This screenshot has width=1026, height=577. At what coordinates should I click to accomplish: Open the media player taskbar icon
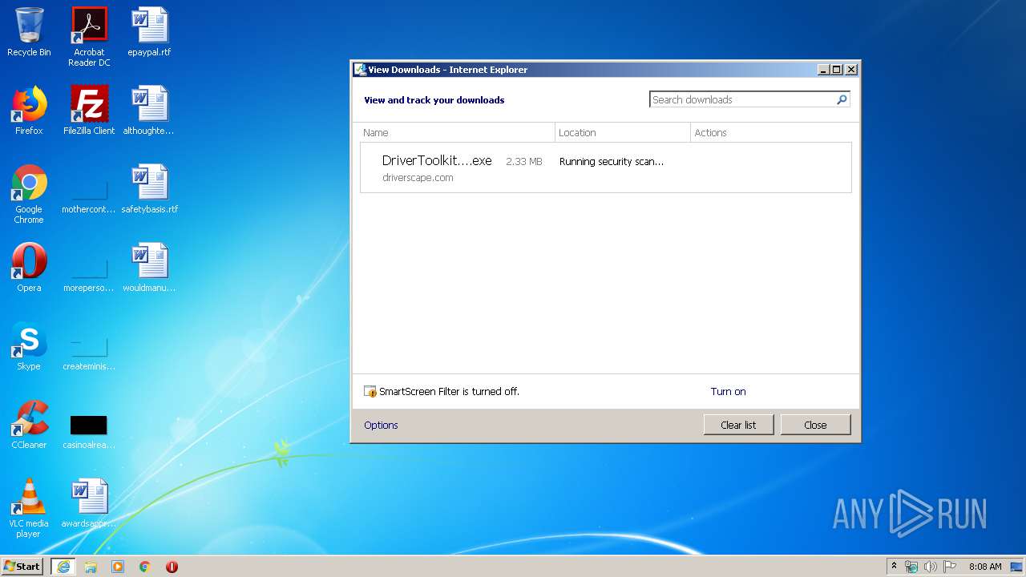[x=118, y=567]
